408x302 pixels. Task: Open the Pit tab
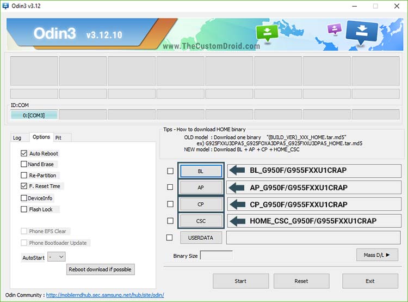point(58,138)
